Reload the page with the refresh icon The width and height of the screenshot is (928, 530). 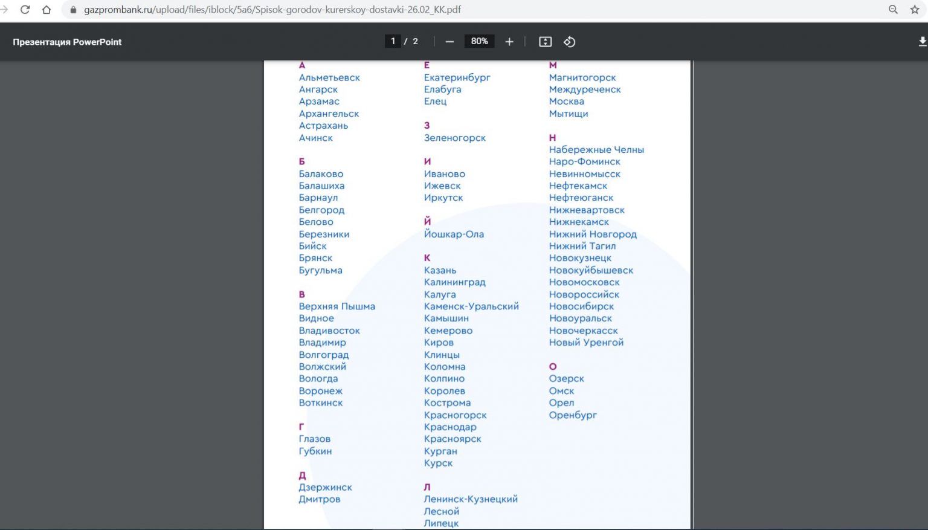coord(25,10)
